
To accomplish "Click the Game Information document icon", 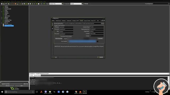I will (x=3, y=24).
